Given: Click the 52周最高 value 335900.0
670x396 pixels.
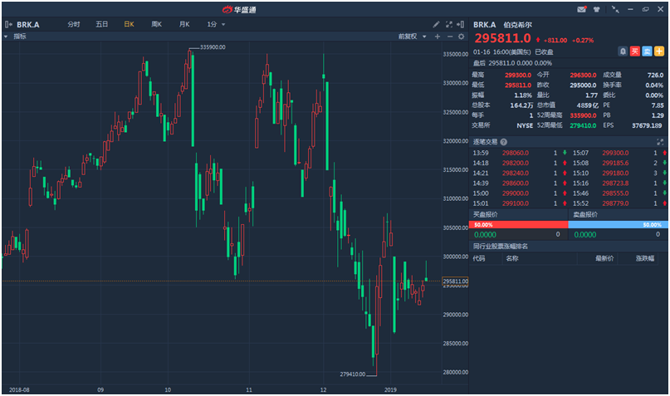Looking at the screenshot, I should click(x=584, y=115).
